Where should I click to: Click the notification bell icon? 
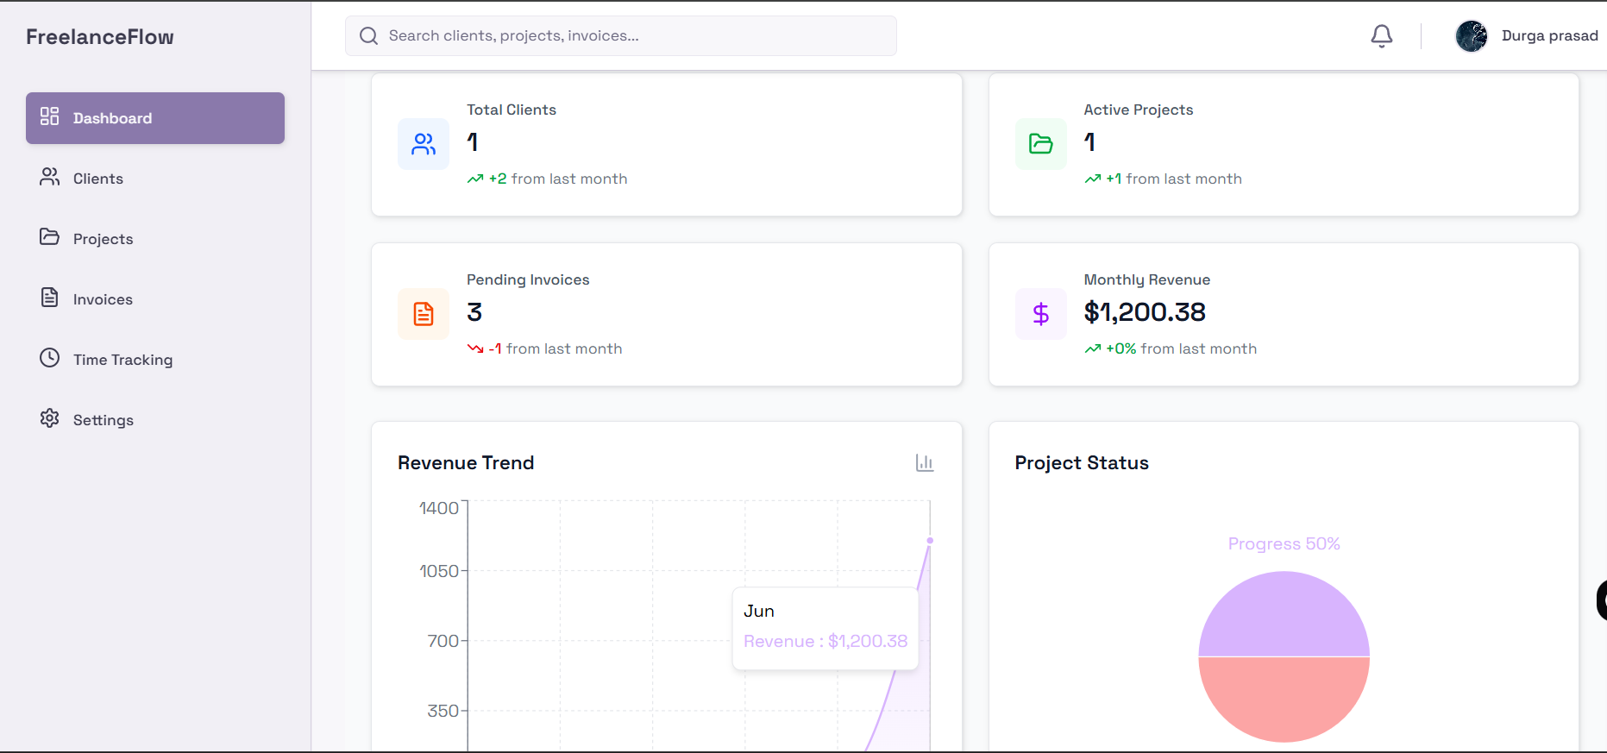tap(1381, 36)
